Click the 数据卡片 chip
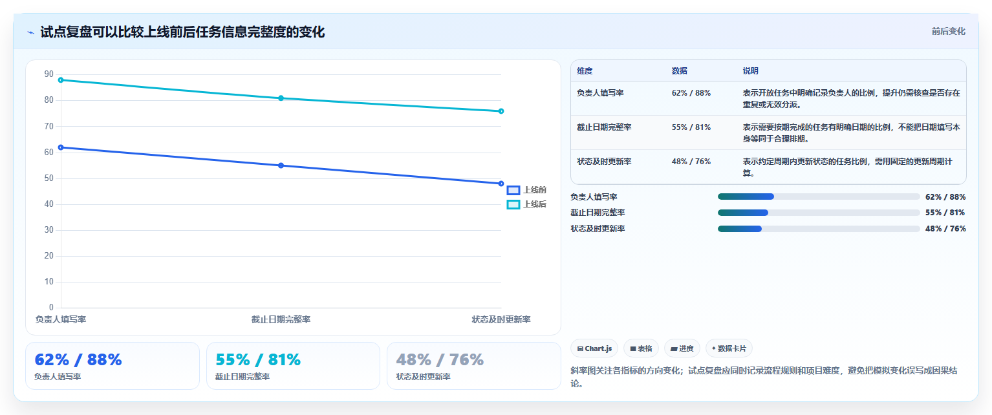Image resolution: width=992 pixels, height=415 pixels. pyautogui.click(x=729, y=348)
